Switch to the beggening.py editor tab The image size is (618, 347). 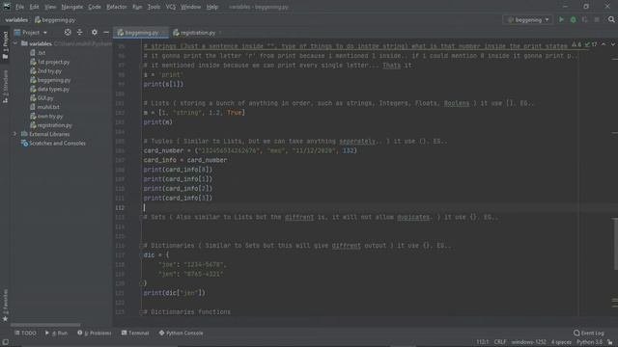tap(141, 33)
